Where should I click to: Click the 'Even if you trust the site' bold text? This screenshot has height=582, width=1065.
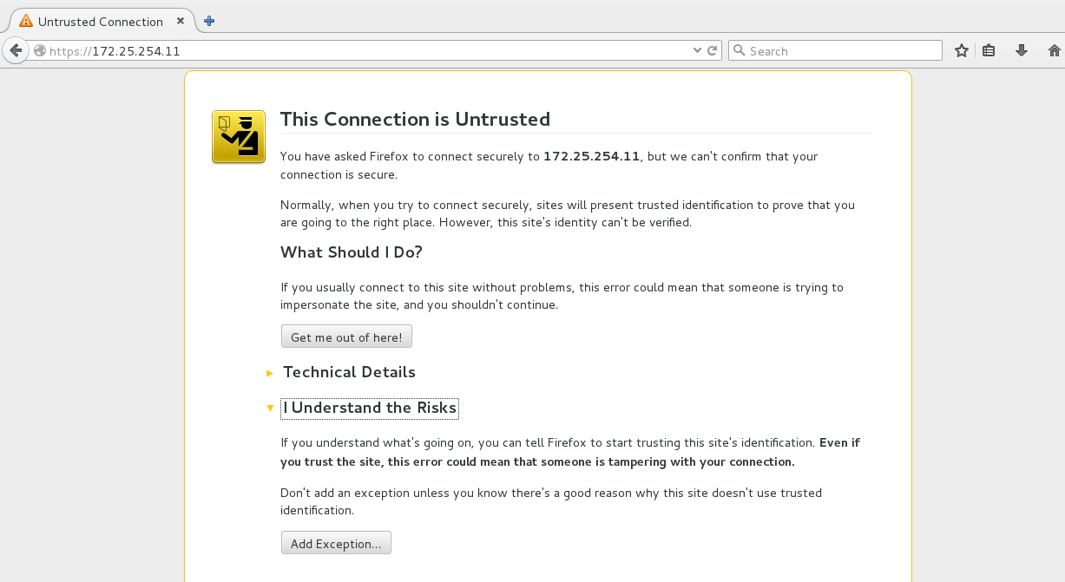[x=570, y=452]
